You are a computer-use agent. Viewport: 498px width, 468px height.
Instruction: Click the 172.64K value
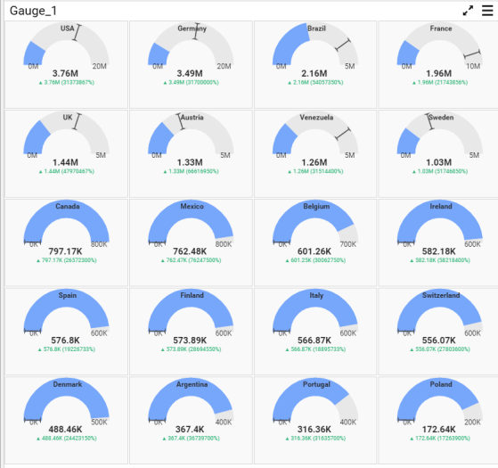click(438, 430)
